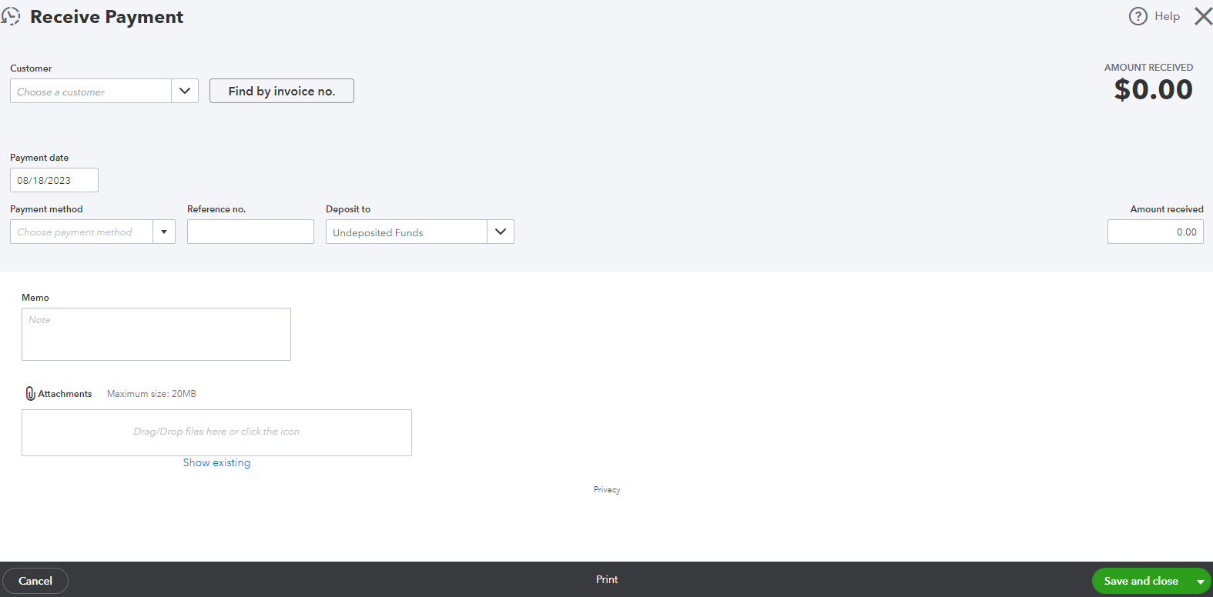The image size is (1213, 597).
Task: Focus the Choose payment method field
Action: [82, 232]
